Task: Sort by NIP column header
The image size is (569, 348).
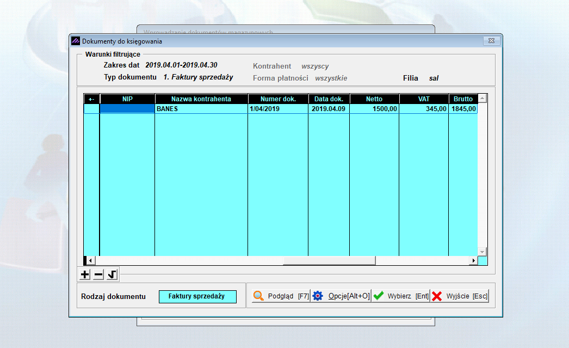Action: click(x=127, y=99)
